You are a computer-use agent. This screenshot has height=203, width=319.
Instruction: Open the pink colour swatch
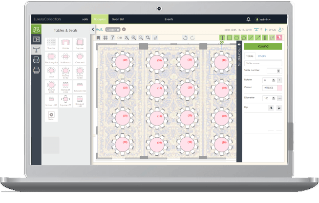pos(279,88)
